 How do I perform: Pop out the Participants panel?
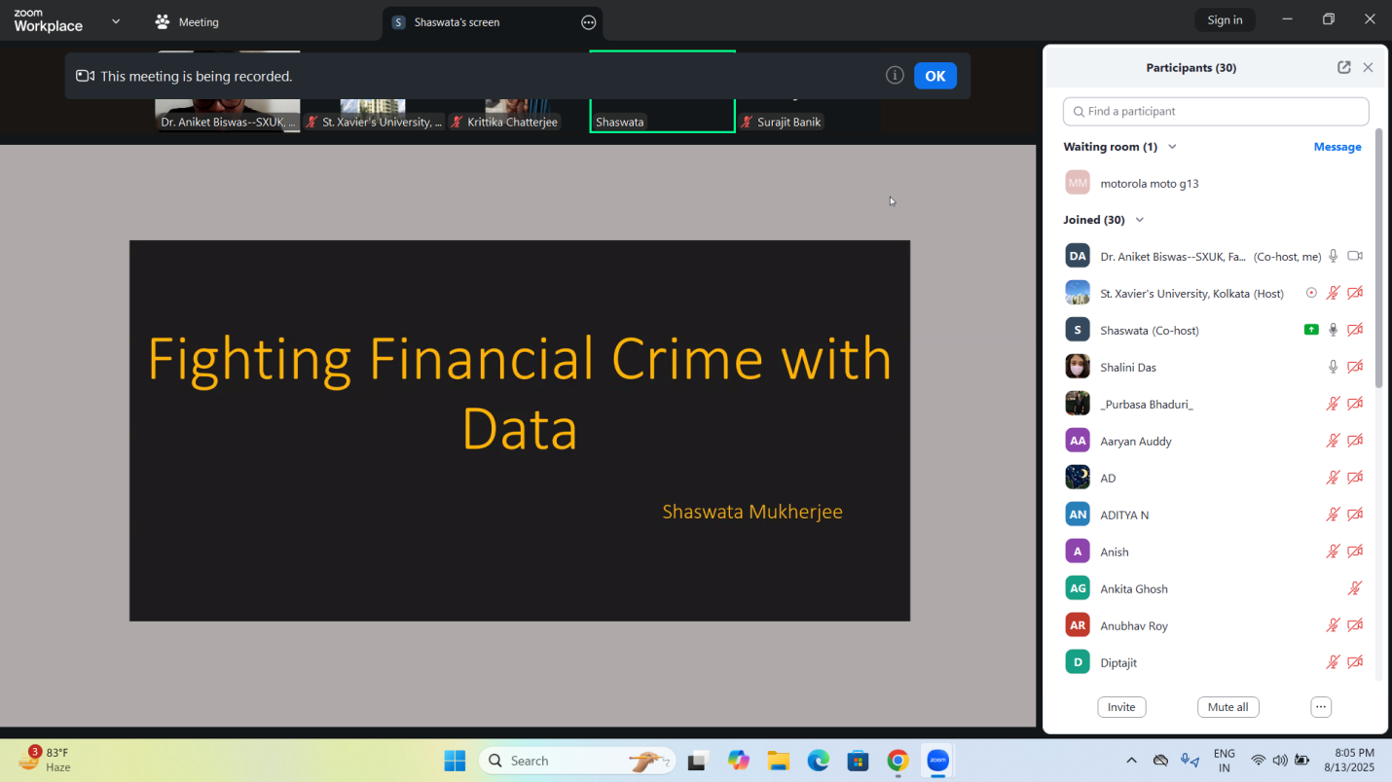pyautogui.click(x=1343, y=67)
